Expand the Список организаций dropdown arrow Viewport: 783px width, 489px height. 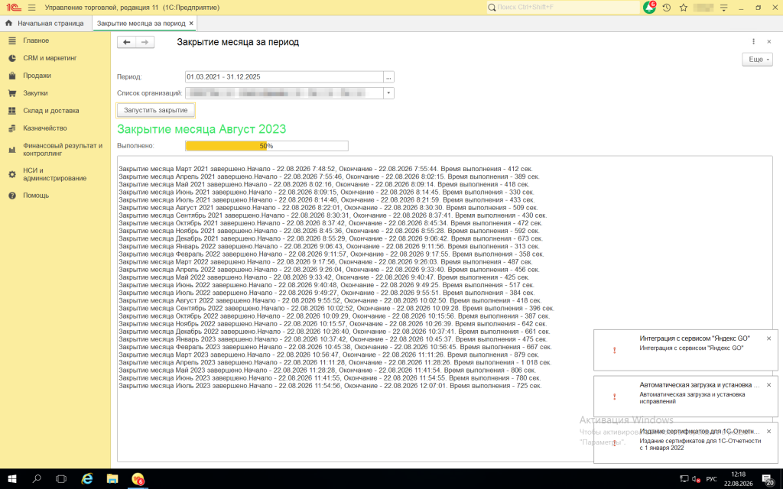pos(388,92)
